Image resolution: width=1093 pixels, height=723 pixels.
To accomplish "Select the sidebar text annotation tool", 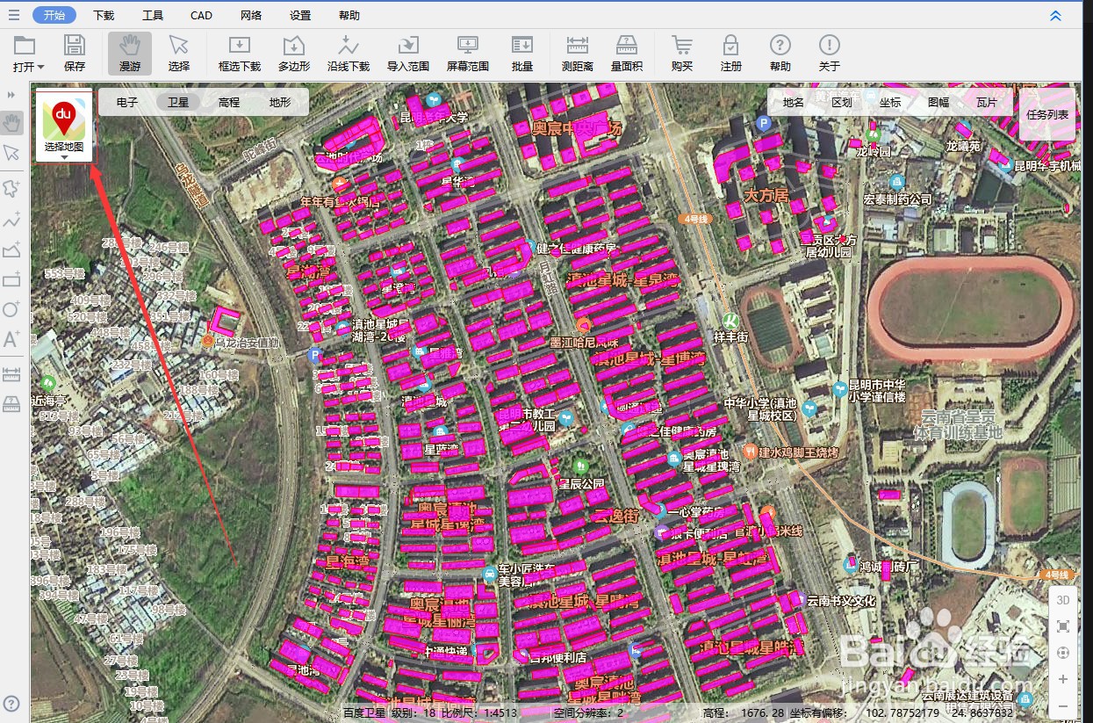I will (x=12, y=339).
